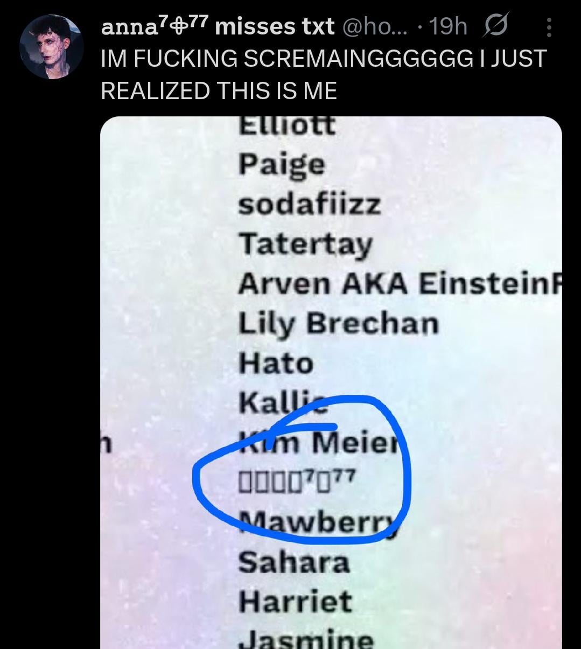This screenshot has height=649, width=581.
Task: Click the name 'Sahara' in the list
Action: (294, 563)
